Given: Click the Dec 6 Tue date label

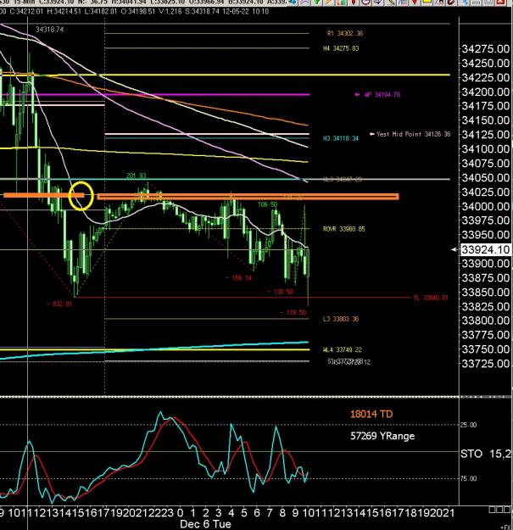Looking at the screenshot, I should coord(205,524).
